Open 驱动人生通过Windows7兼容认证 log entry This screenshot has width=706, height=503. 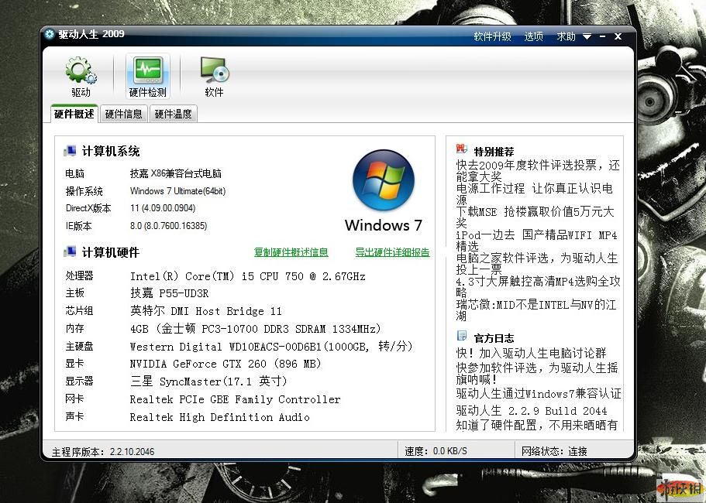pyautogui.click(x=539, y=394)
